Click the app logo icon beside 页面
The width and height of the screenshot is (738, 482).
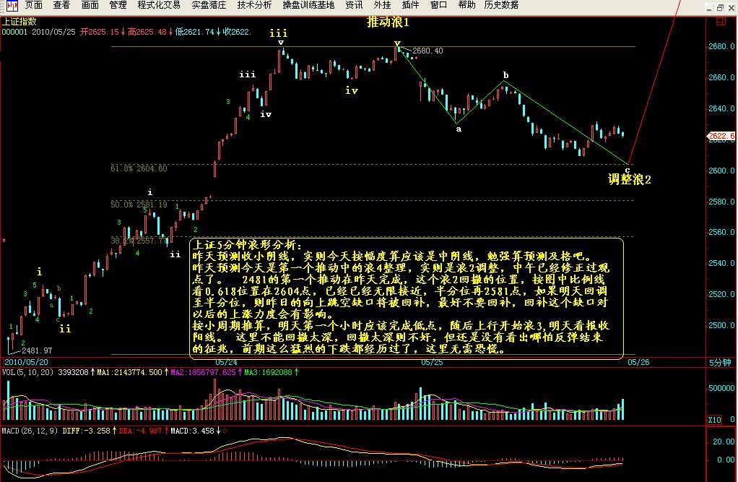(12, 5)
